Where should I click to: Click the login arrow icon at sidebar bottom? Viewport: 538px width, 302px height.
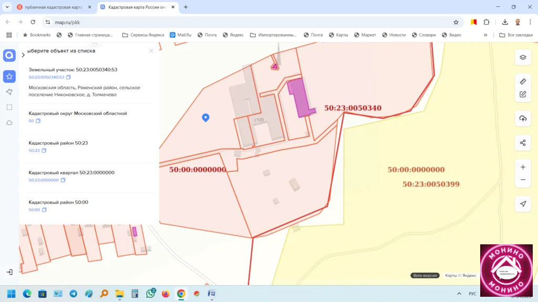point(9,272)
